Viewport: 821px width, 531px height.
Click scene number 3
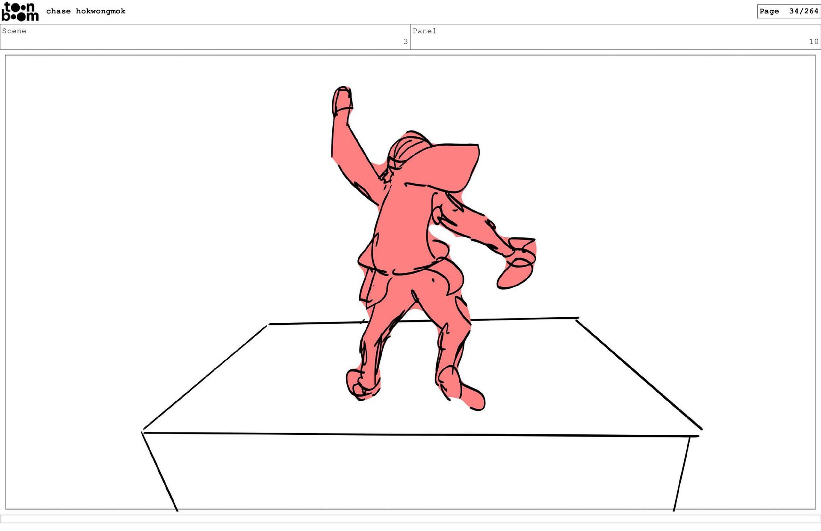point(405,41)
